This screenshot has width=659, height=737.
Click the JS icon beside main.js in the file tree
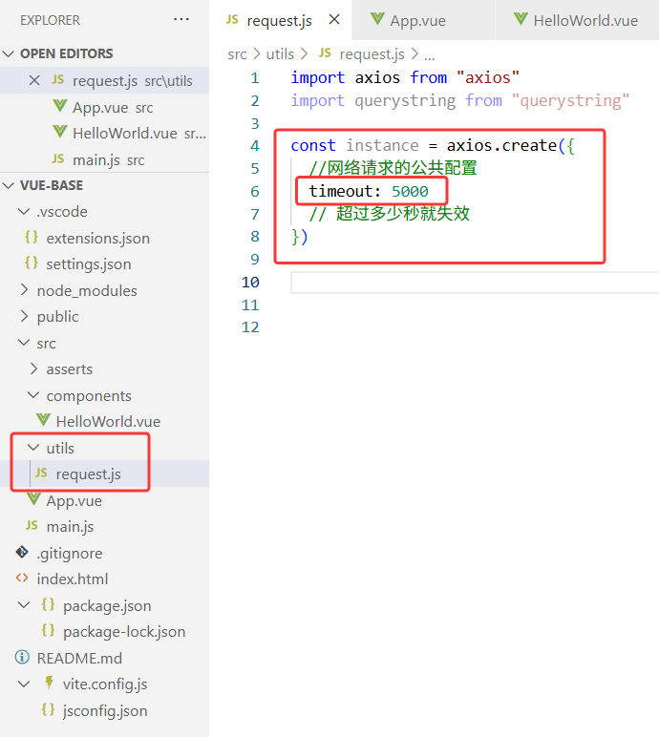(x=32, y=525)
